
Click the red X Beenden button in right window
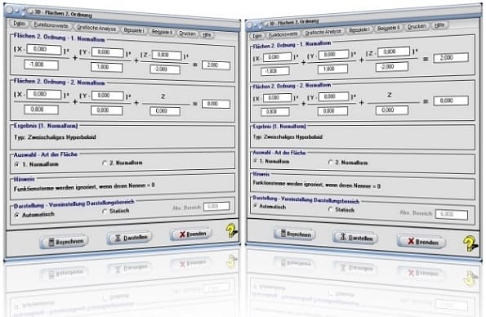pyautogui.click(x=421, y=241)
